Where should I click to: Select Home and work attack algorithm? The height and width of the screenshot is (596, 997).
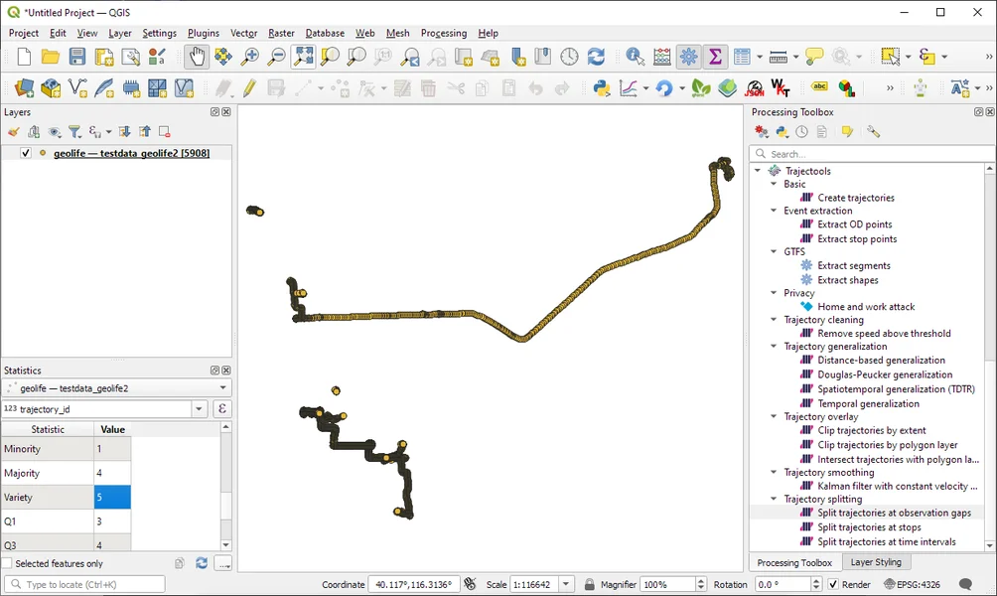866,307
